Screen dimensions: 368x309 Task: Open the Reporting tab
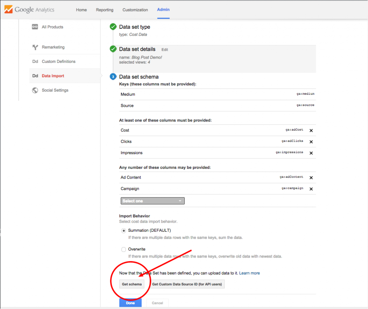[x=105, y=10]
